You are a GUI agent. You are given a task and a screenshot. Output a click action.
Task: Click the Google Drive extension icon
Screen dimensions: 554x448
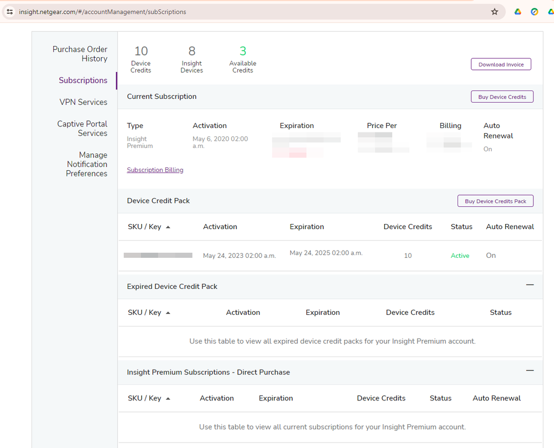(x=517, y=12)
